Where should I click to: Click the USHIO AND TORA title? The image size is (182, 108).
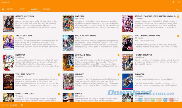tap(83, 55)
